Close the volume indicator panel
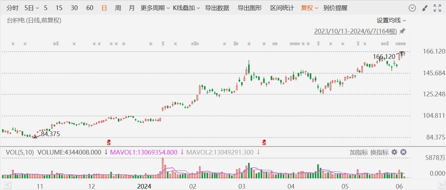The image size is (446, 190). [403, 152]
